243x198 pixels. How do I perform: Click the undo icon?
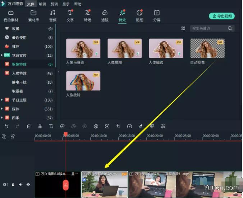pos(6,126)
